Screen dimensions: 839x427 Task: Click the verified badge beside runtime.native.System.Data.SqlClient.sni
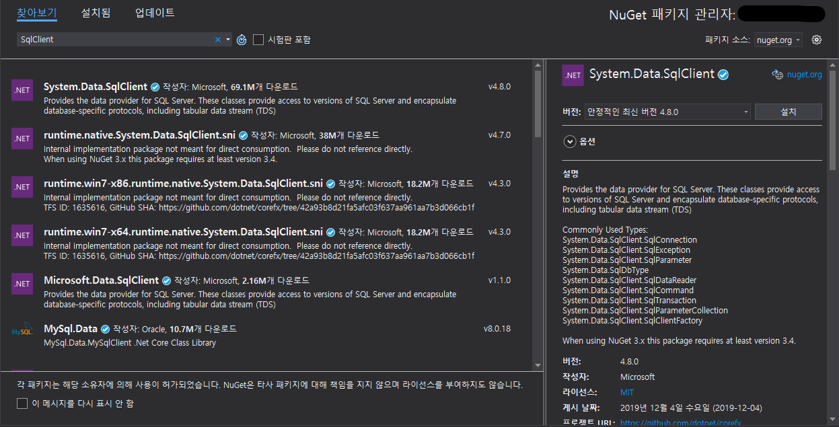point(243,135)
